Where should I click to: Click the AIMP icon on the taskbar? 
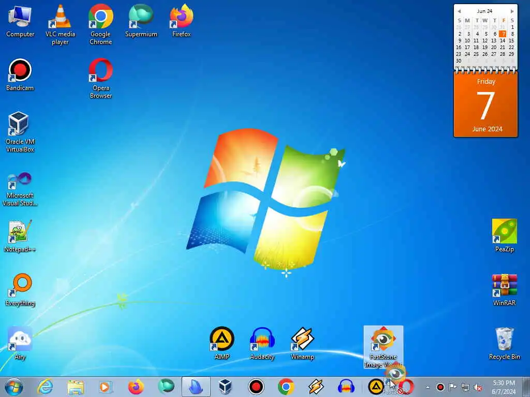pyautogui.click(x=376, y=387)
